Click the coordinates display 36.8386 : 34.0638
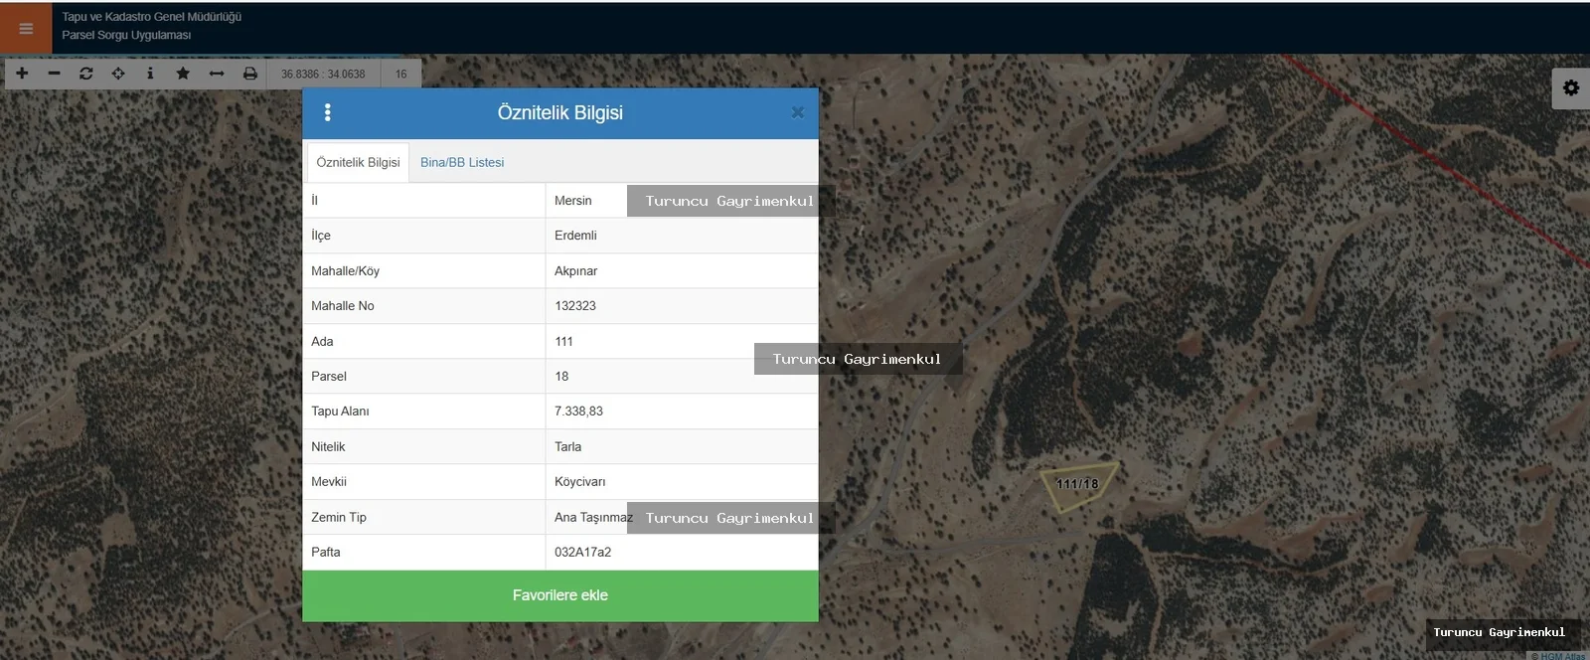 [323, 74]
